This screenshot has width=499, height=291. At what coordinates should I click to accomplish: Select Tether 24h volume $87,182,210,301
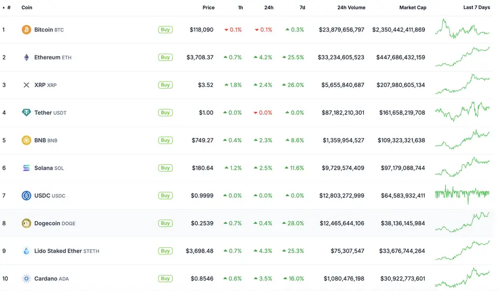[x=343, y=113]
